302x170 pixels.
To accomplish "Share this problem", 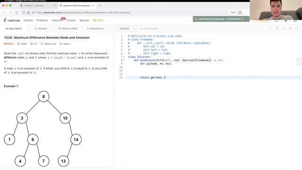I will click(x=65, y=44).
